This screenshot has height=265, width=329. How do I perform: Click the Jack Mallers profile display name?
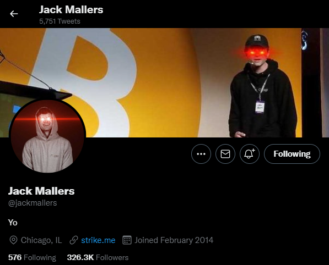41,191
